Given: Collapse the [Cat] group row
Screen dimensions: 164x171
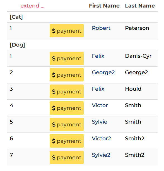Looking at the screenshot, I should [x=82, y=17].
